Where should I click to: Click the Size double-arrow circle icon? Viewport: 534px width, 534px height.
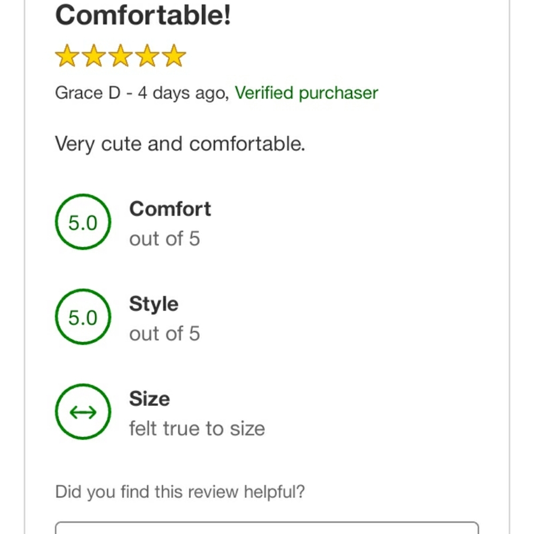coord(83,412)
